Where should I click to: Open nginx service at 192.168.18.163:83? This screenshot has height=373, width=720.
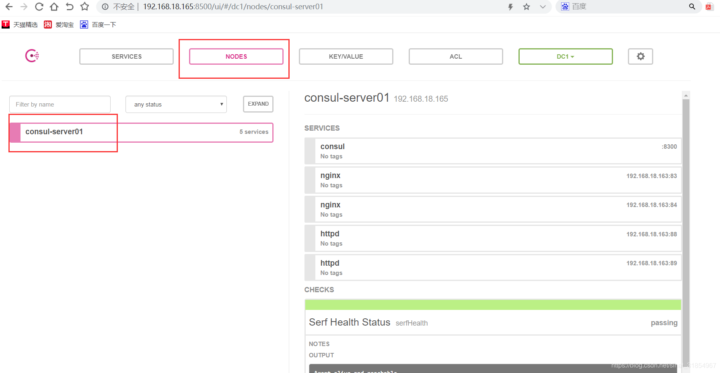coord(493,180)
